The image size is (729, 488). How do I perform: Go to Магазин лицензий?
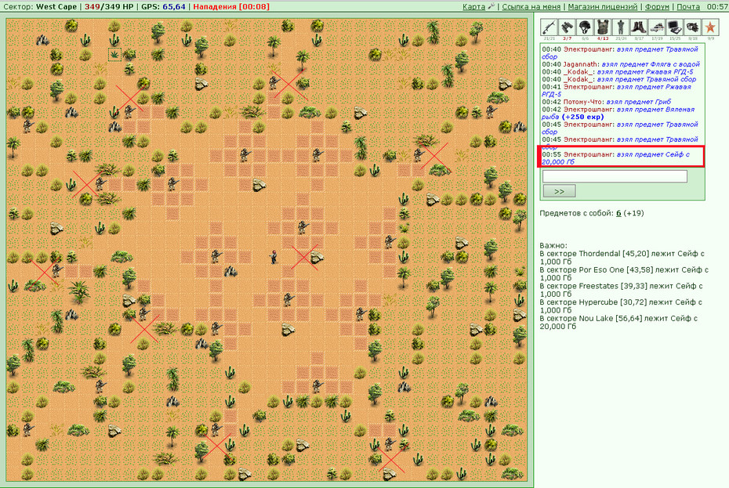tap(603, 6)
